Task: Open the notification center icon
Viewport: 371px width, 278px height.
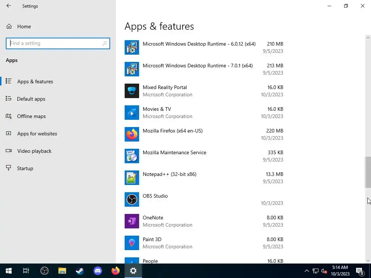Action: click(x=360, y=271)
